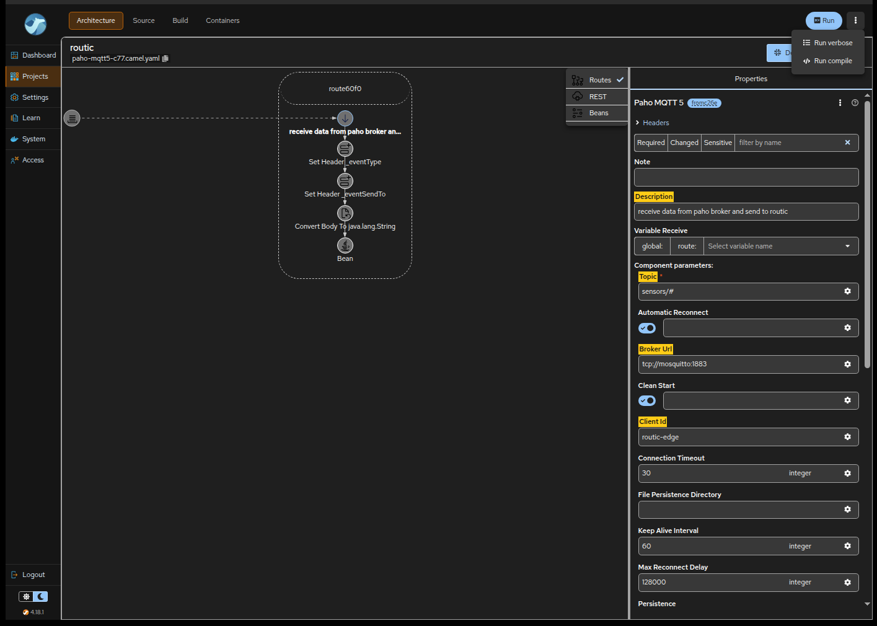The width and height of the screenshot is (877, 626).
Task: Copy file name paho-mqtt5-c77.camel.yaml icon
Action: coord(165,58)
